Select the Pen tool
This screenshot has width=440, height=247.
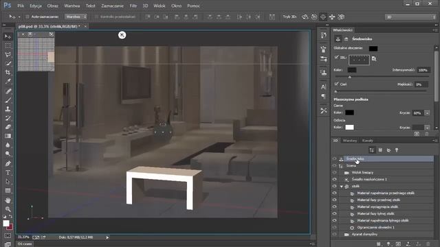point(8,163)
